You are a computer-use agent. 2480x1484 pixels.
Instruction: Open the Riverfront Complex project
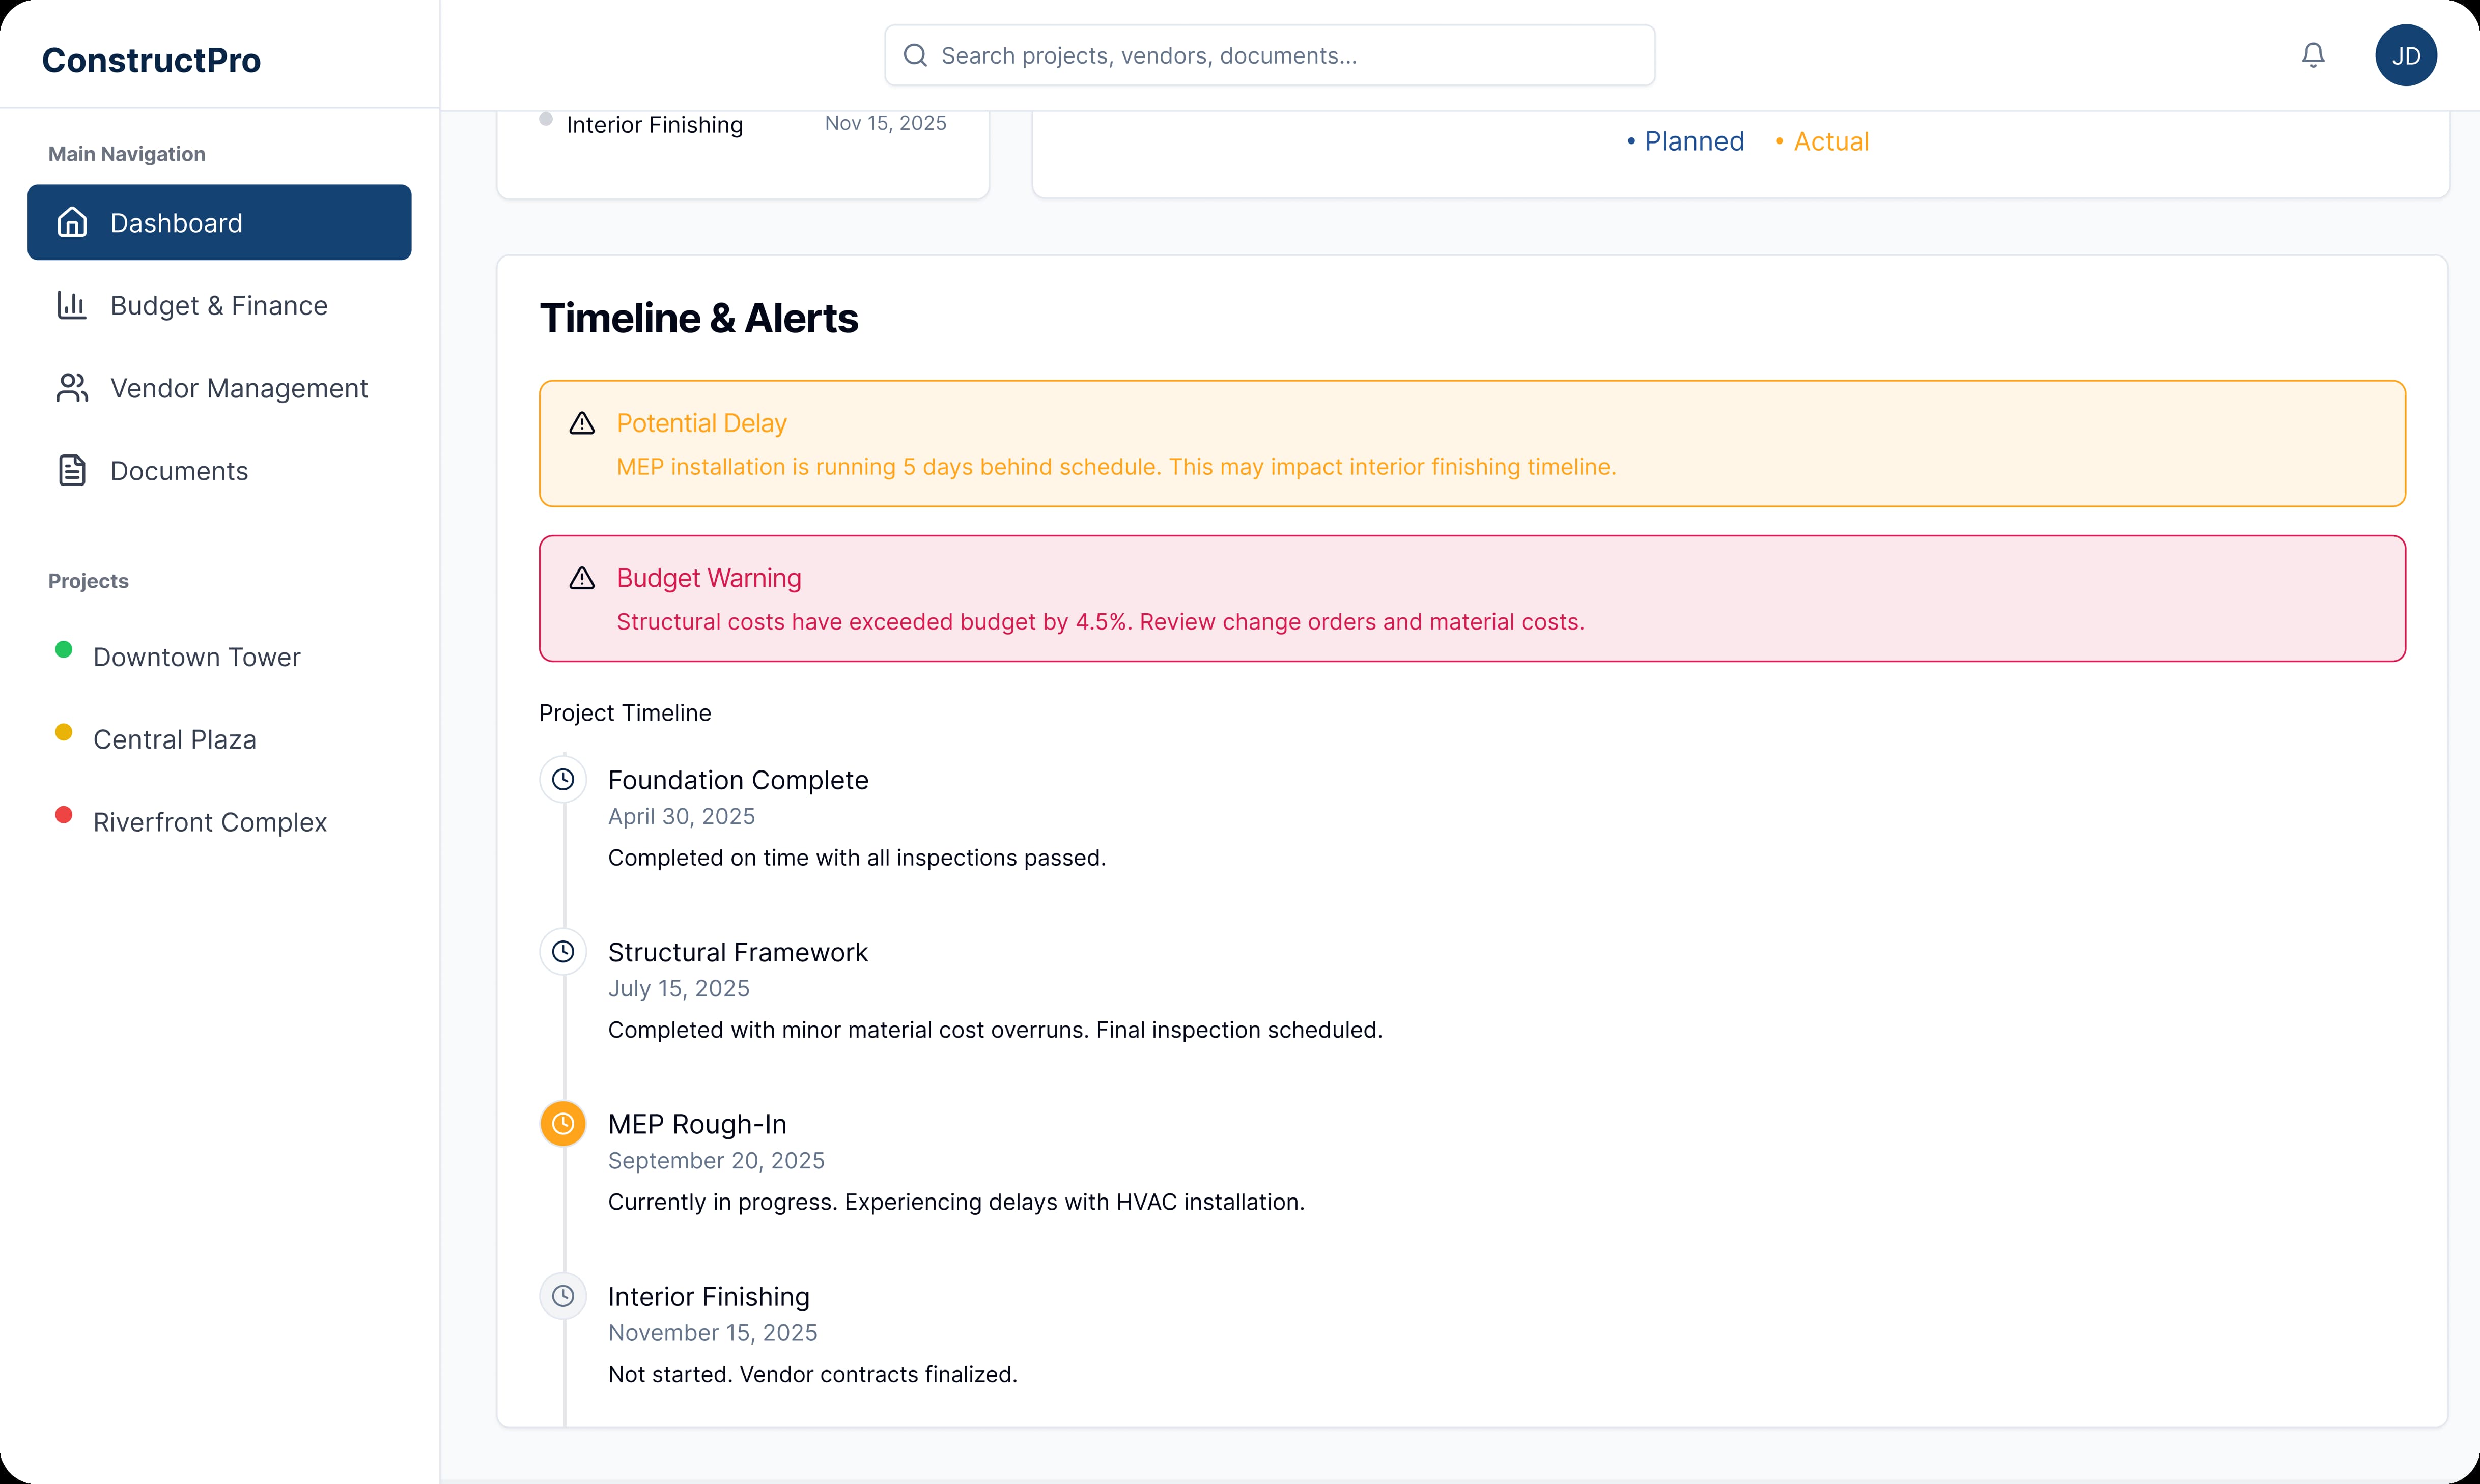[x=209, y=822]
